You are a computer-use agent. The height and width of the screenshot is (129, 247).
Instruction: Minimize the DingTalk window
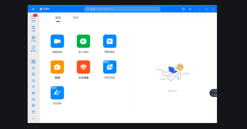tap(199, 9)
